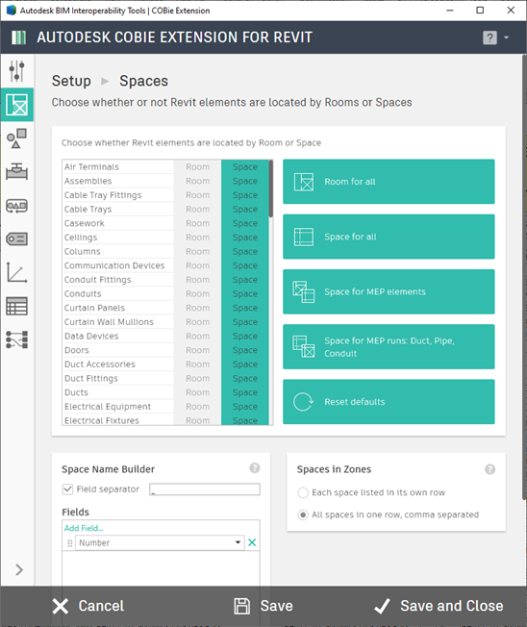Set Data Devices to Room
Screen dimensions: 527x627
(x=197, y=336)
